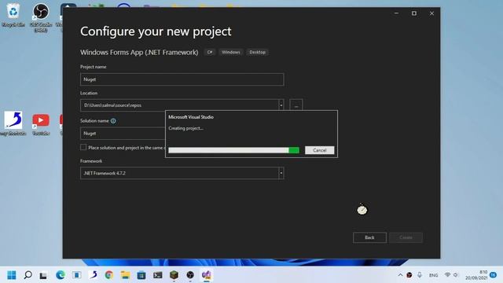Screen dimensions: 503x283
Task: Open the Location dropdown arrow
Action: point(281,105)
